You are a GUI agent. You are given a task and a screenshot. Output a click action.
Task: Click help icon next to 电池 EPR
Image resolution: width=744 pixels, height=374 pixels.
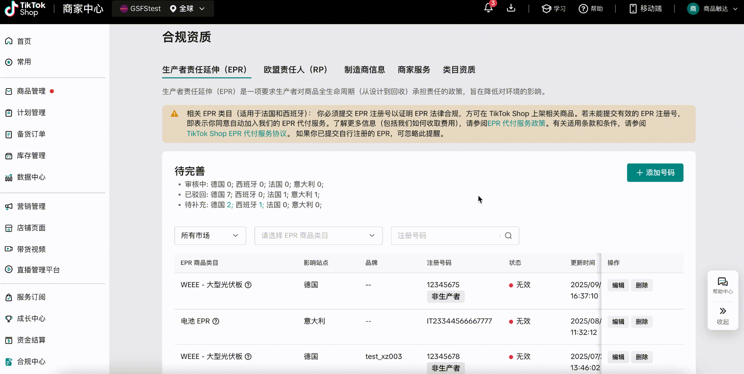216,321
